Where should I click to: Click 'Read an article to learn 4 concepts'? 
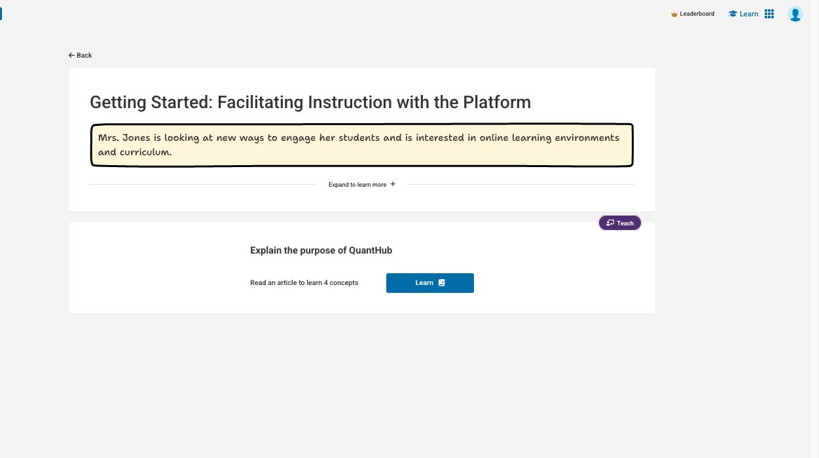click(x=304, y=283)
